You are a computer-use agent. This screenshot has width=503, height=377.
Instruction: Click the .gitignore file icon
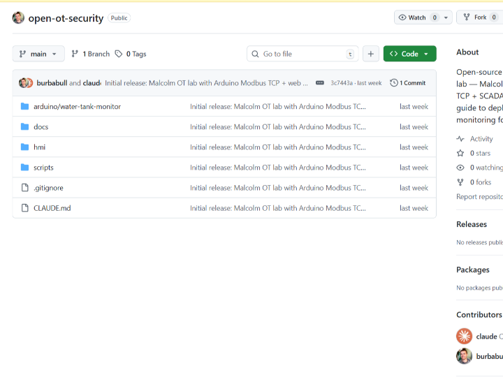tap(25, 188)
